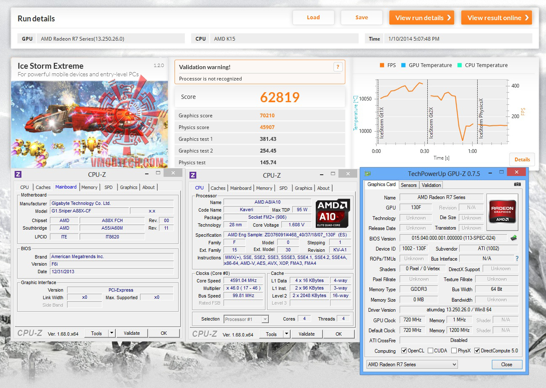Click the Kaveri code name value
The height and width of the screenshot is (388, 546).
(247, 210)
